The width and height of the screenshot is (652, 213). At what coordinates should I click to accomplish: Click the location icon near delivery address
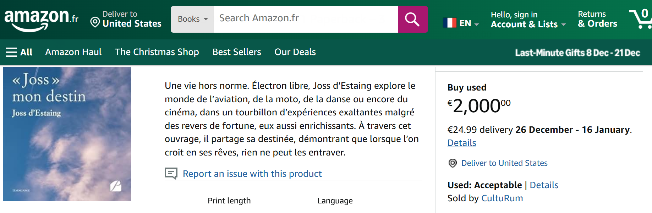point(453,163)
